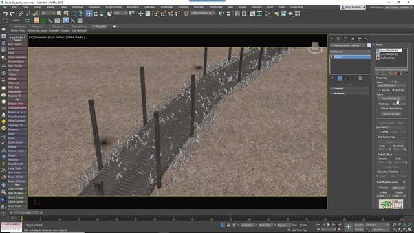
Task: Open the Hierarchy panel tab icon
Action: tap(345, 39)
